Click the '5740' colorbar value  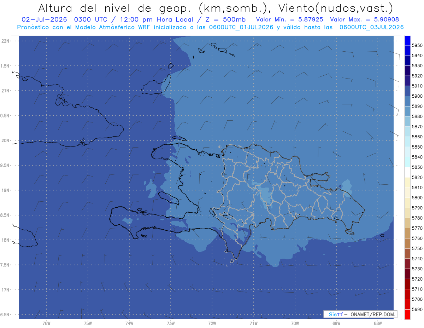pos(417,259)
